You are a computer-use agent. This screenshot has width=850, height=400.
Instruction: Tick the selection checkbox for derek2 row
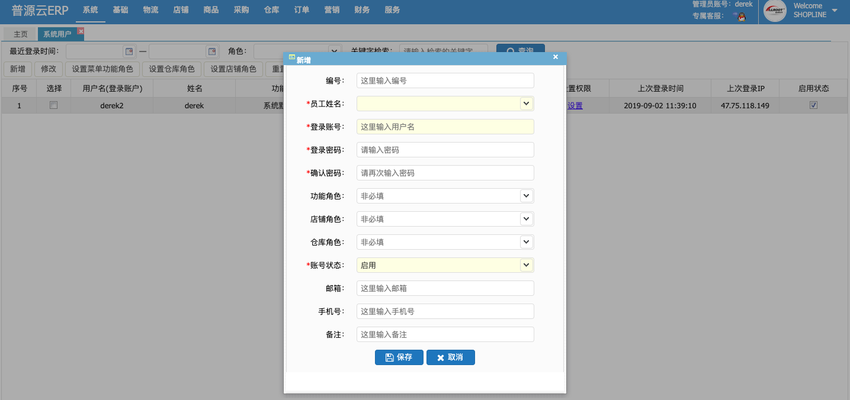pos(53,105)
